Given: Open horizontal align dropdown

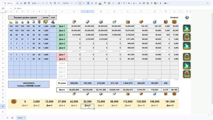Looking at the screenshot, I should 119,3.
